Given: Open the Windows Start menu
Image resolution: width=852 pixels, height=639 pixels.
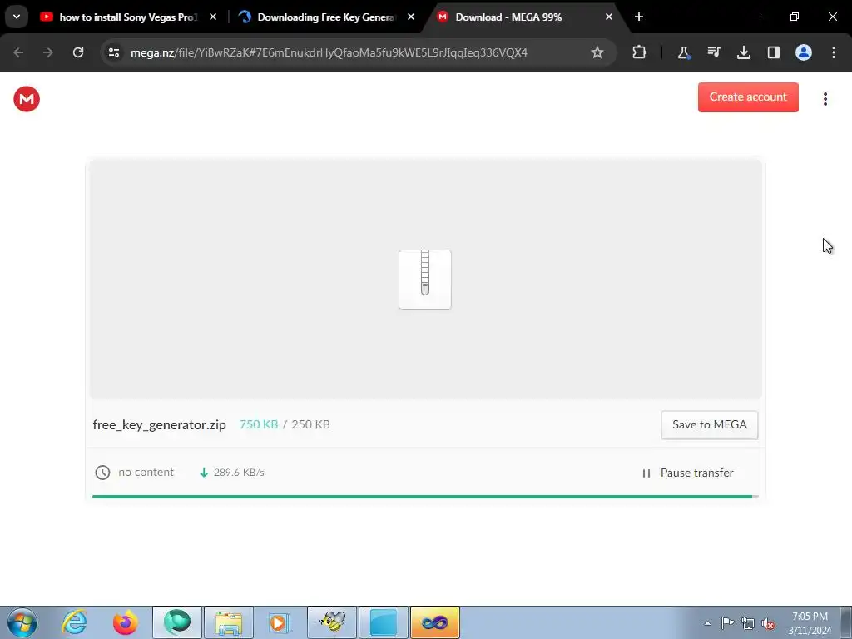Looking at the screenshot, I should (22, 622).
